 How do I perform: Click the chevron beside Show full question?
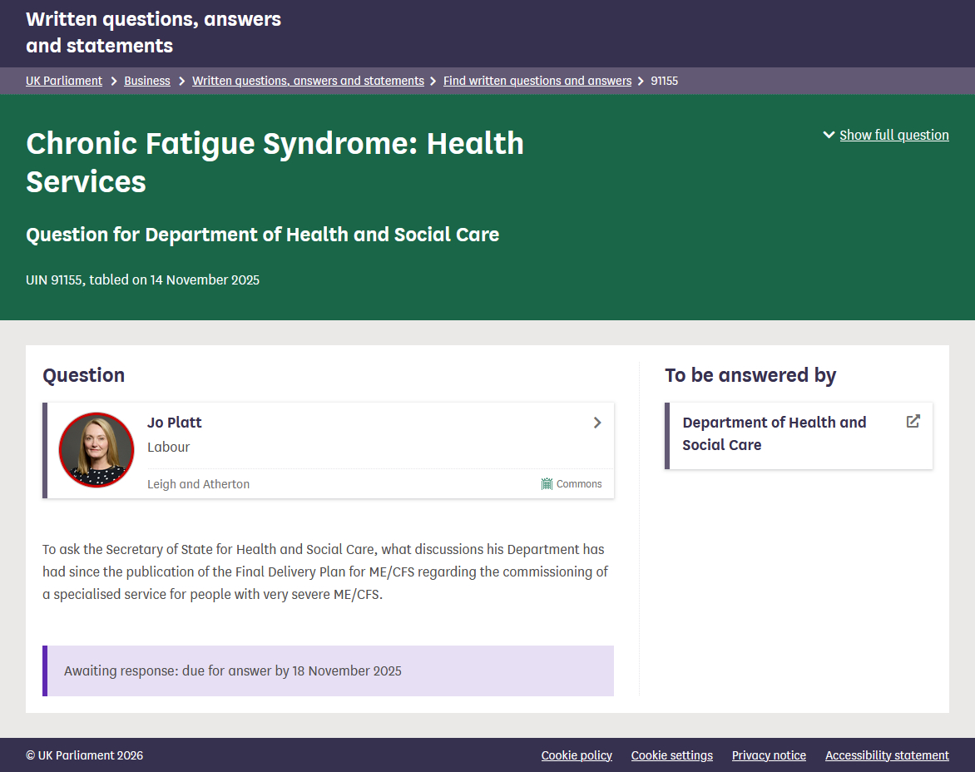[829, 135]
